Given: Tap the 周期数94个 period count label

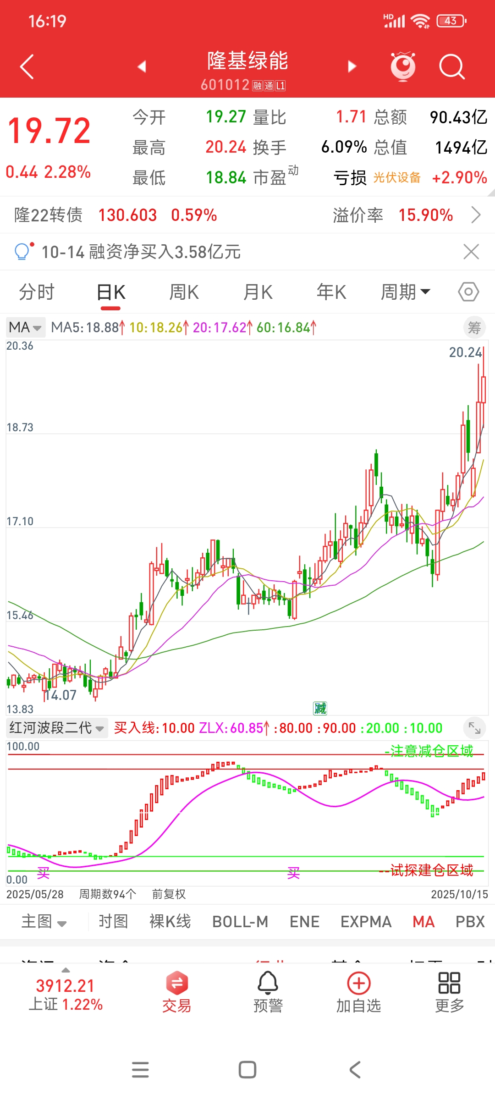Looking at the screenshot, I should coord(107,894).
